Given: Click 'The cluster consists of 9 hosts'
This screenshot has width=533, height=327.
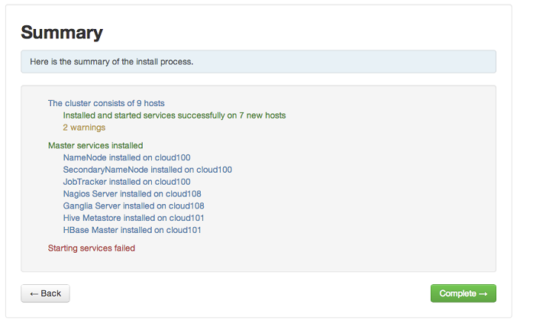Looking at the screenshot, I should coord(106,103).
